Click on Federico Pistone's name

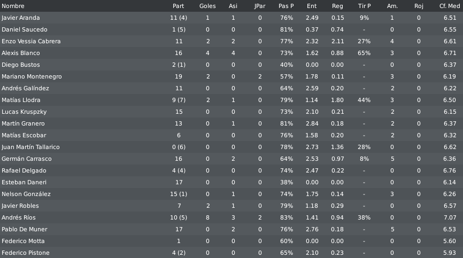click(x=25, y=253)
